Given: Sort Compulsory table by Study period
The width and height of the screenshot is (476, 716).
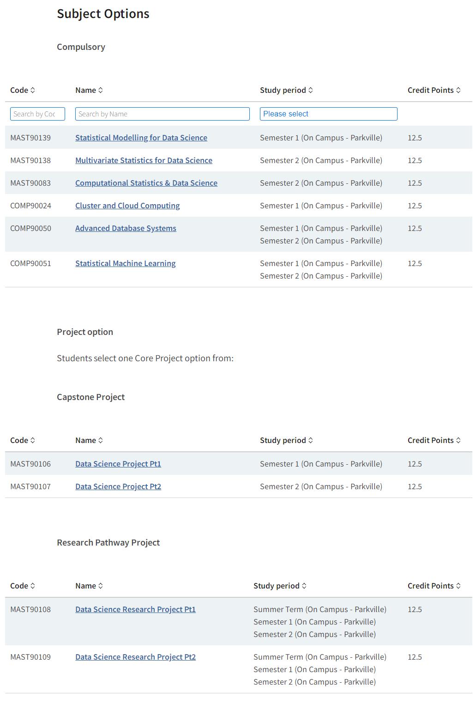Looking at the screenshot, I should pyautogui.click(x=286, y=90).
